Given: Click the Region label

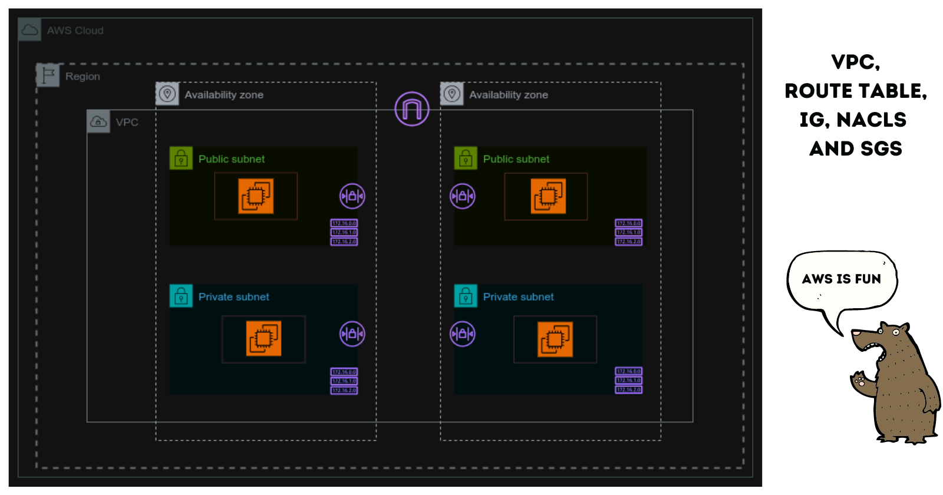Looking at the screenshot, I should [83, 77].
